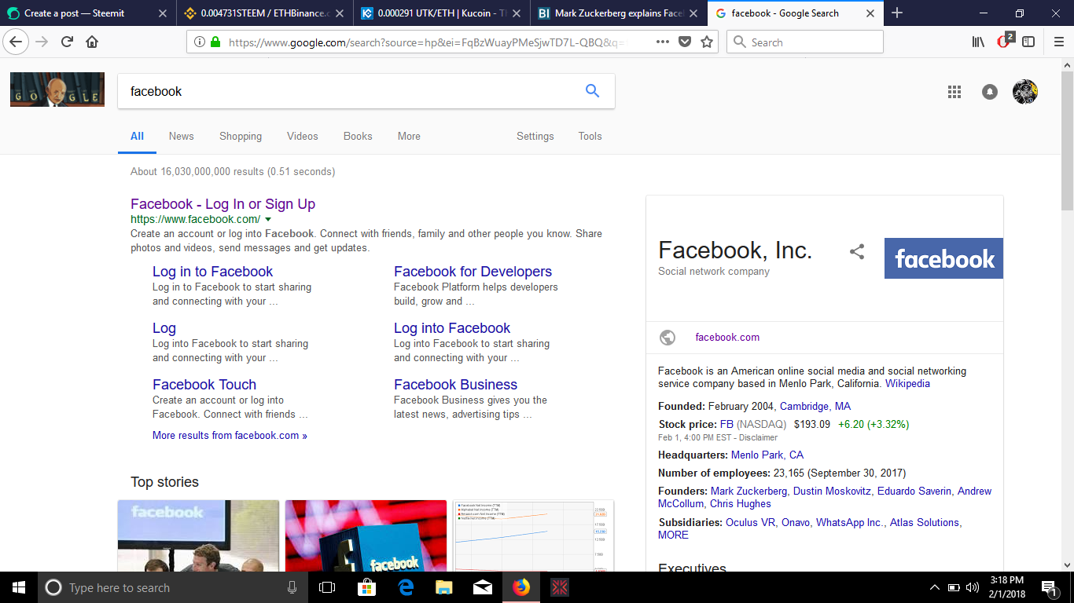This screenshot has height=603, width=1074.
Task: Open the Mail app in the taskbar
Action: (x=483, y=587)
